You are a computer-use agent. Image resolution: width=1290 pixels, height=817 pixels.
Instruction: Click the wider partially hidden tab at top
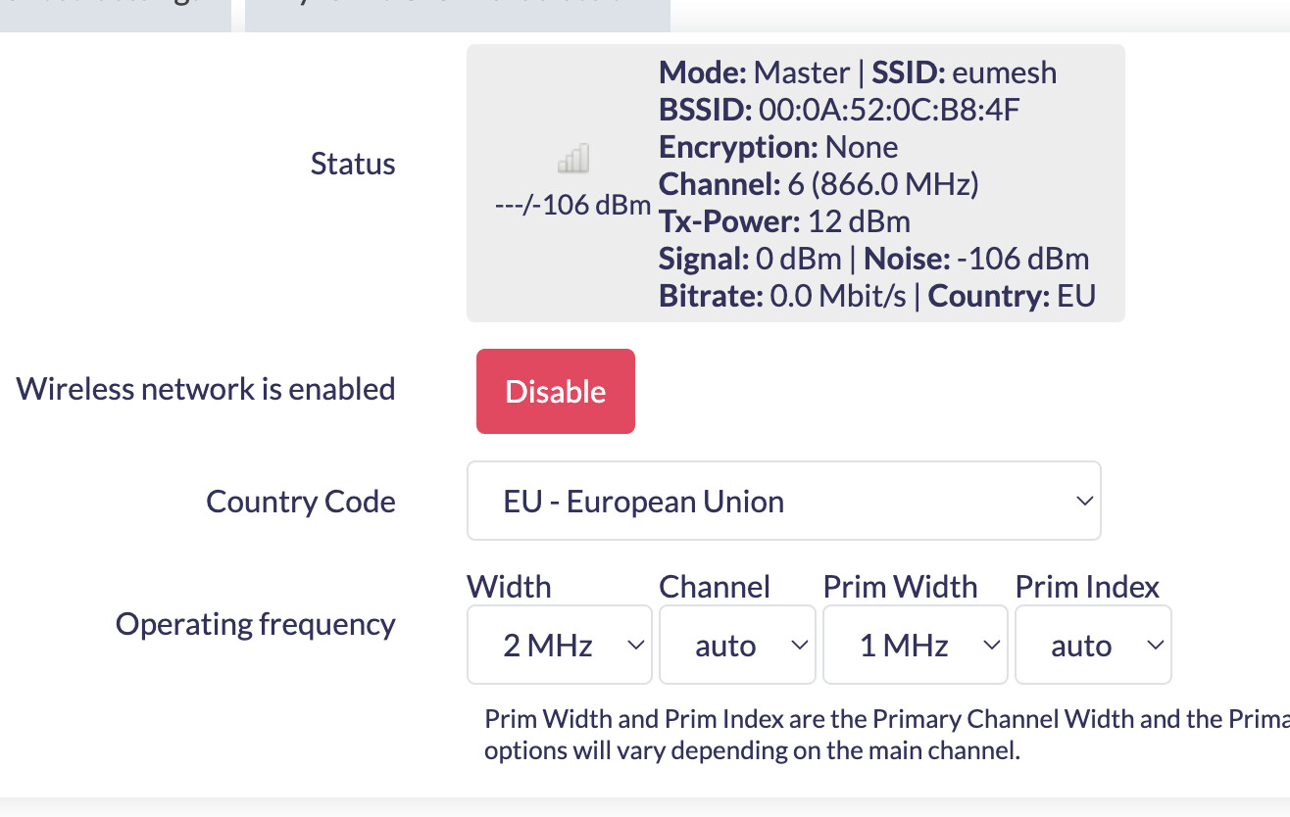[x=457, y=15]
